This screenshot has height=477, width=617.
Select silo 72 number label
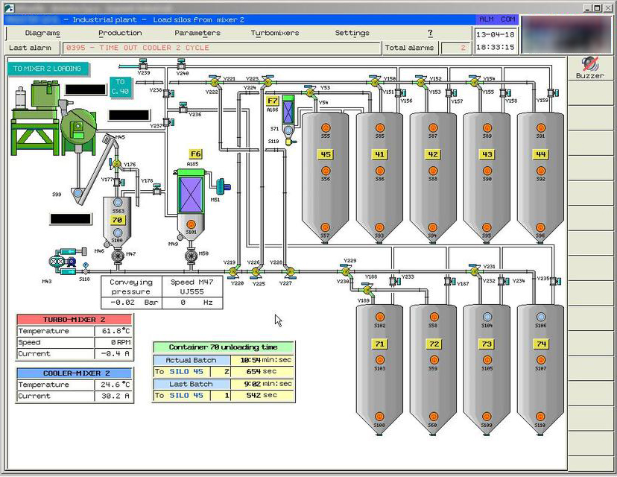434,344
